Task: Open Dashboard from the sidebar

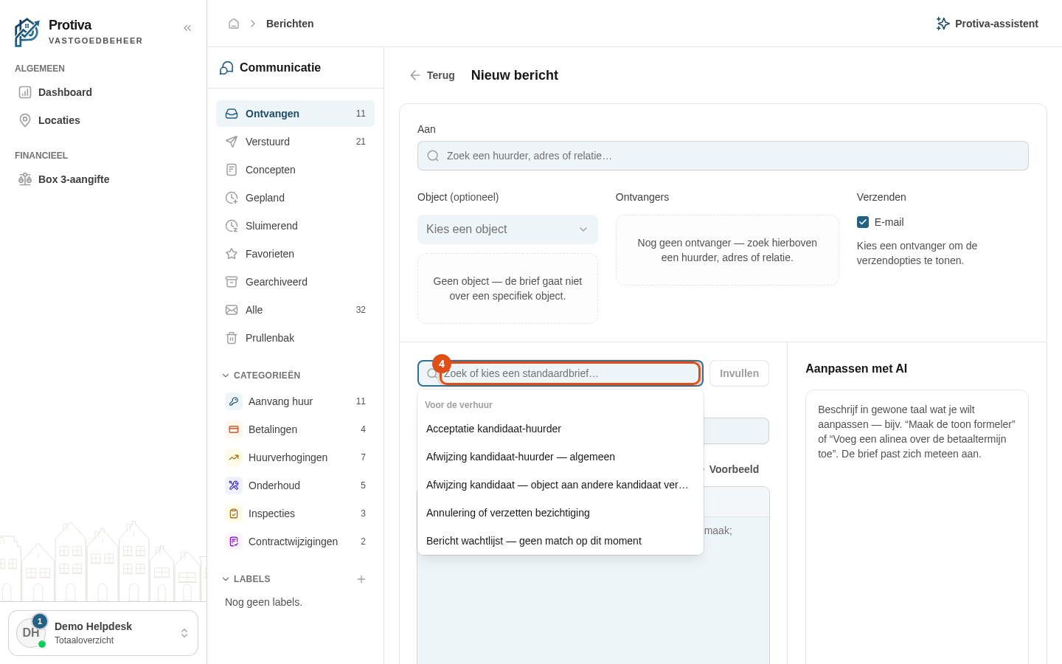Action: tap(103, 92)
